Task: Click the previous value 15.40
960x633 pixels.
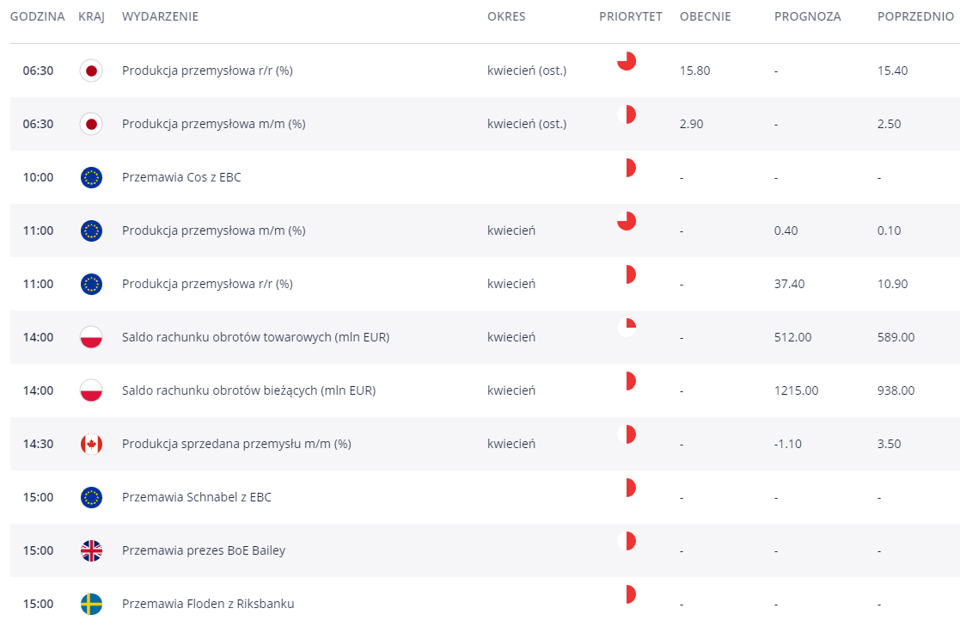Action: click(x=893, y=71)
